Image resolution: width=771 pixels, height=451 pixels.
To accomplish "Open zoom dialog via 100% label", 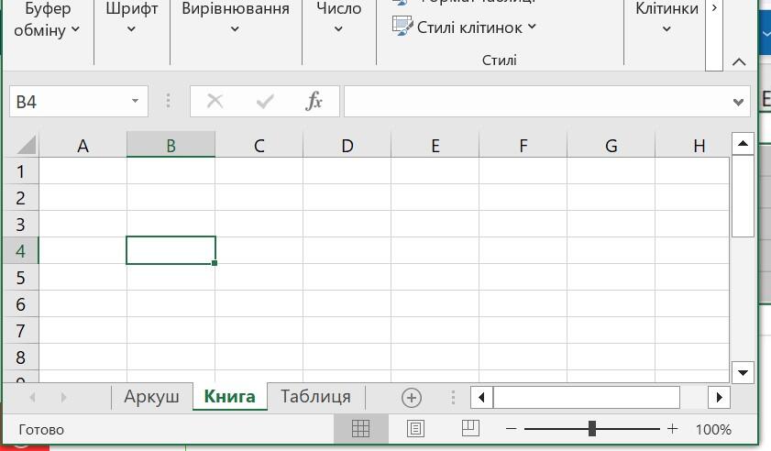I will [x=713, y=430].
